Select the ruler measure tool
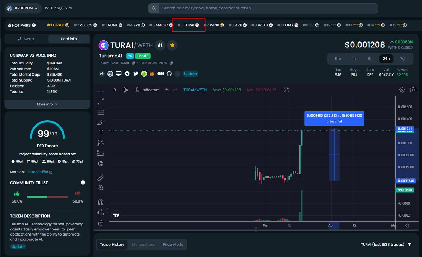The height and width of the screenshot is (257, 422). coord(101,177)
